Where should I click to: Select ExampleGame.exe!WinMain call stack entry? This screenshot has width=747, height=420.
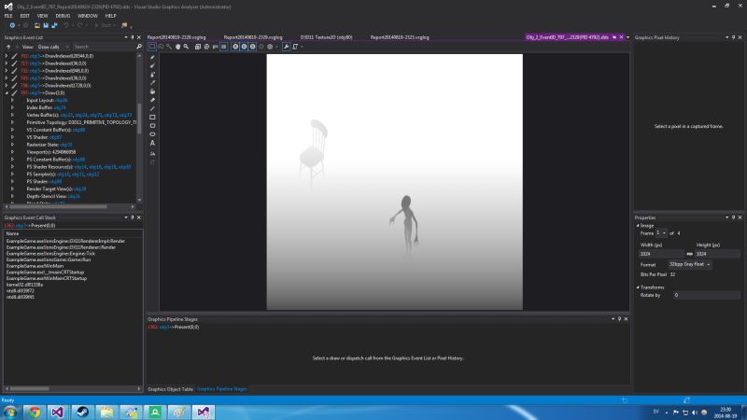(x=35, y=266)
